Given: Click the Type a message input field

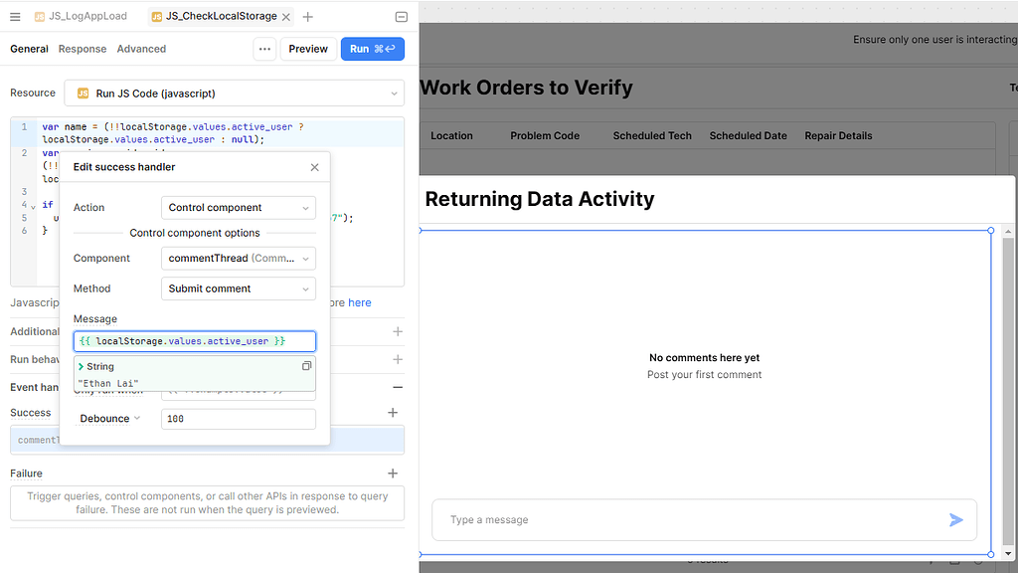Looking at the screenshot, I should (596, 519).
